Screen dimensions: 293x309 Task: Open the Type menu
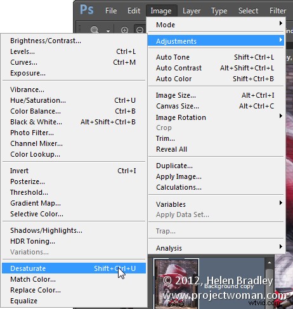pos(219,11)
